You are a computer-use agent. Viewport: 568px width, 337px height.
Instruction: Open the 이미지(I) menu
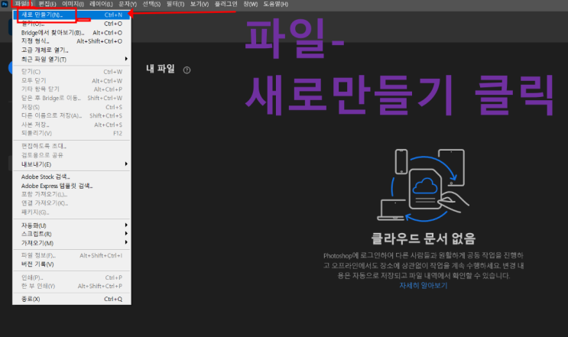73,4
